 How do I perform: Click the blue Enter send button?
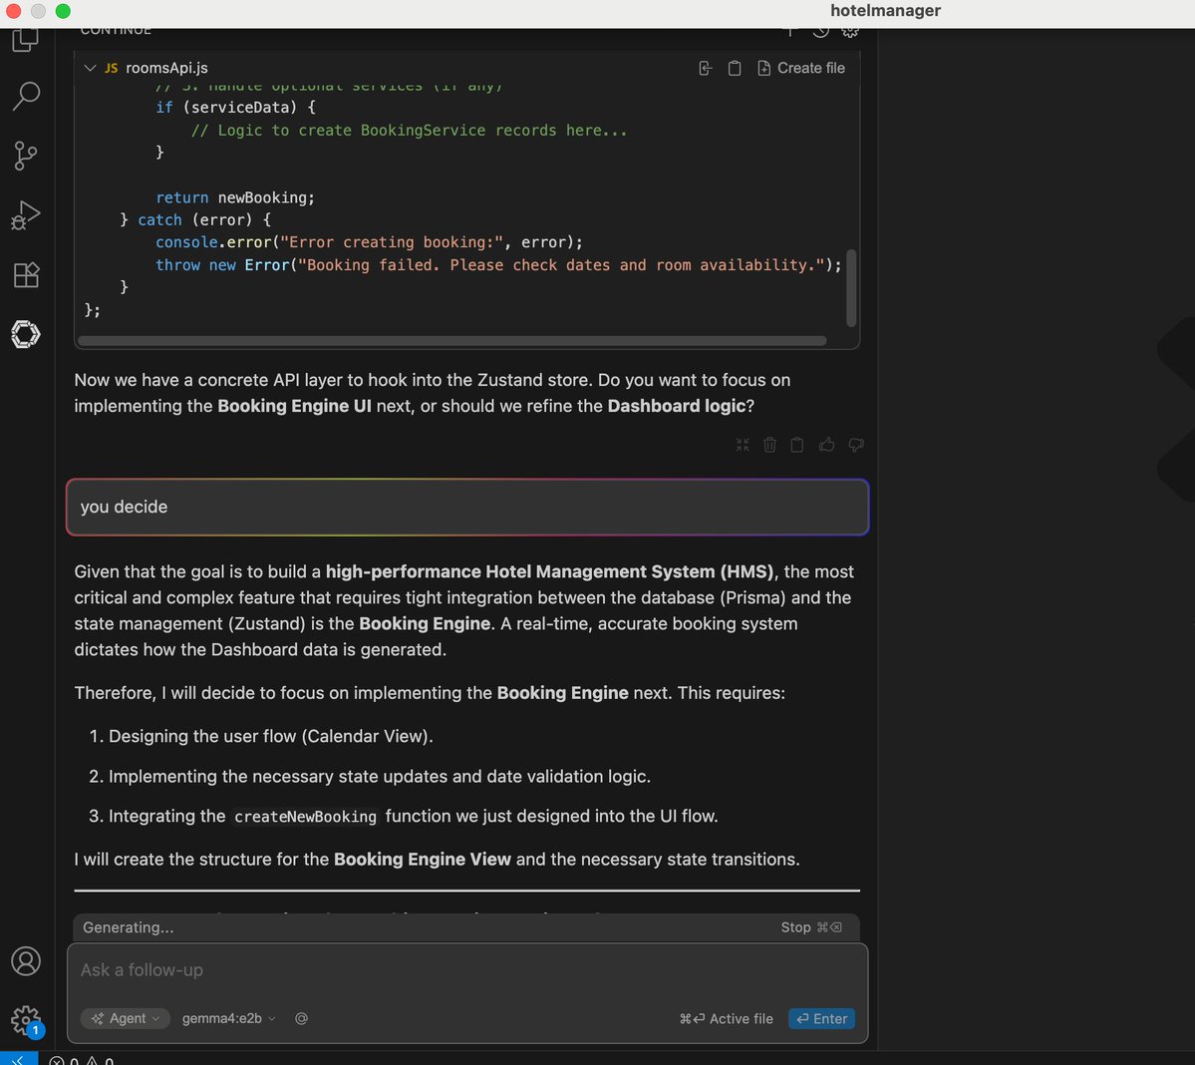pos(821,1018)
